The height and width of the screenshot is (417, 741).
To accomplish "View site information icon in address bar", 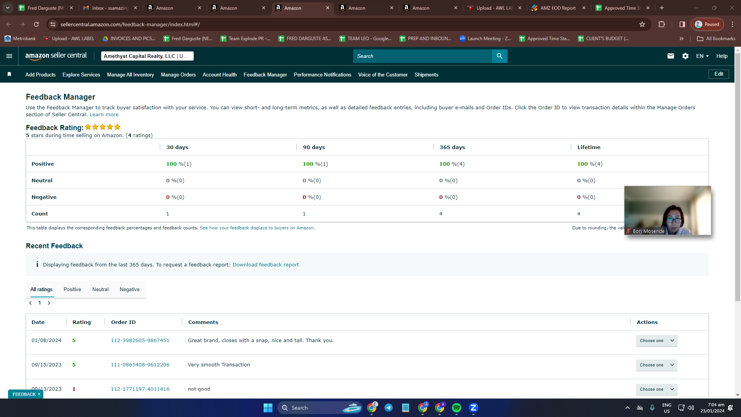I will [x=53, y=24].
